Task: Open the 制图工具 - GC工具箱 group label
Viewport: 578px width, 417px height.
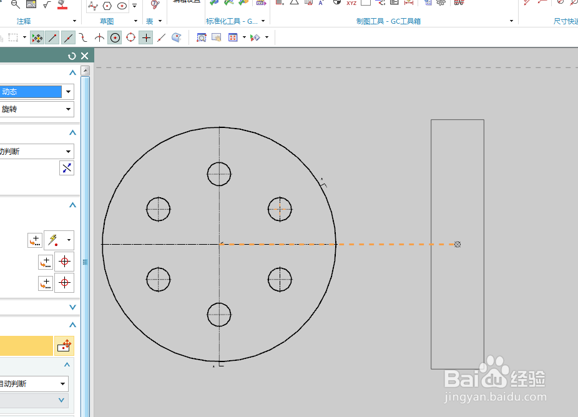Action: 388,21
